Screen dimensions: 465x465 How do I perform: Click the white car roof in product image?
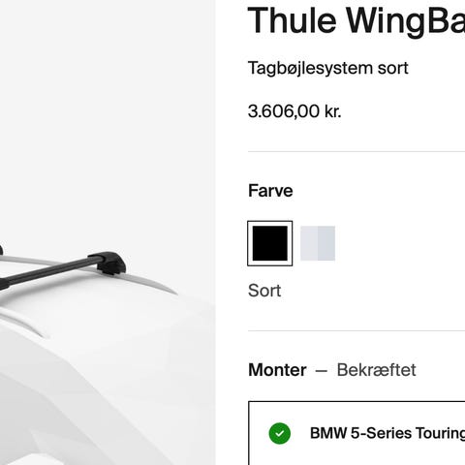coord(97,356)
